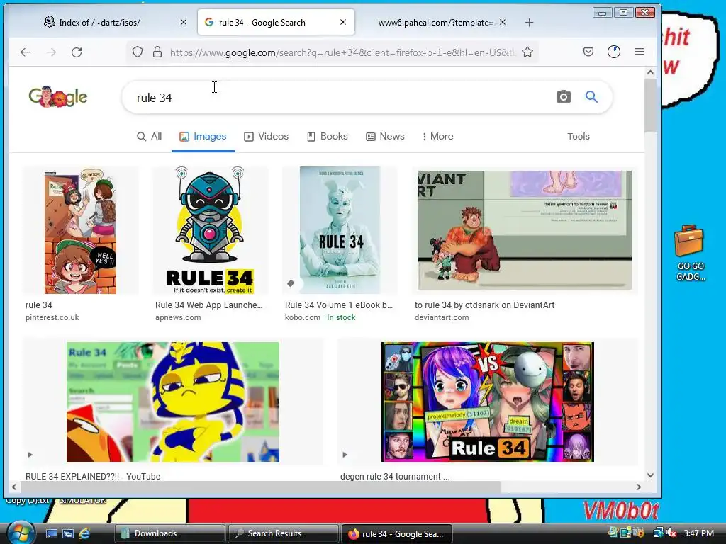This screenshot has height=544, width=726.
Task: Launch Internet Explorer from quick launch
Action: point(85,533)
